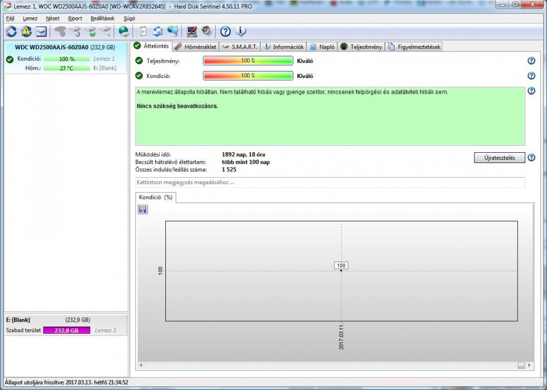The width and height of the screenshot is (547, 390).
Task: Click the comment field Kattintson megjegyzés megadásához
Action: point(330,183)
